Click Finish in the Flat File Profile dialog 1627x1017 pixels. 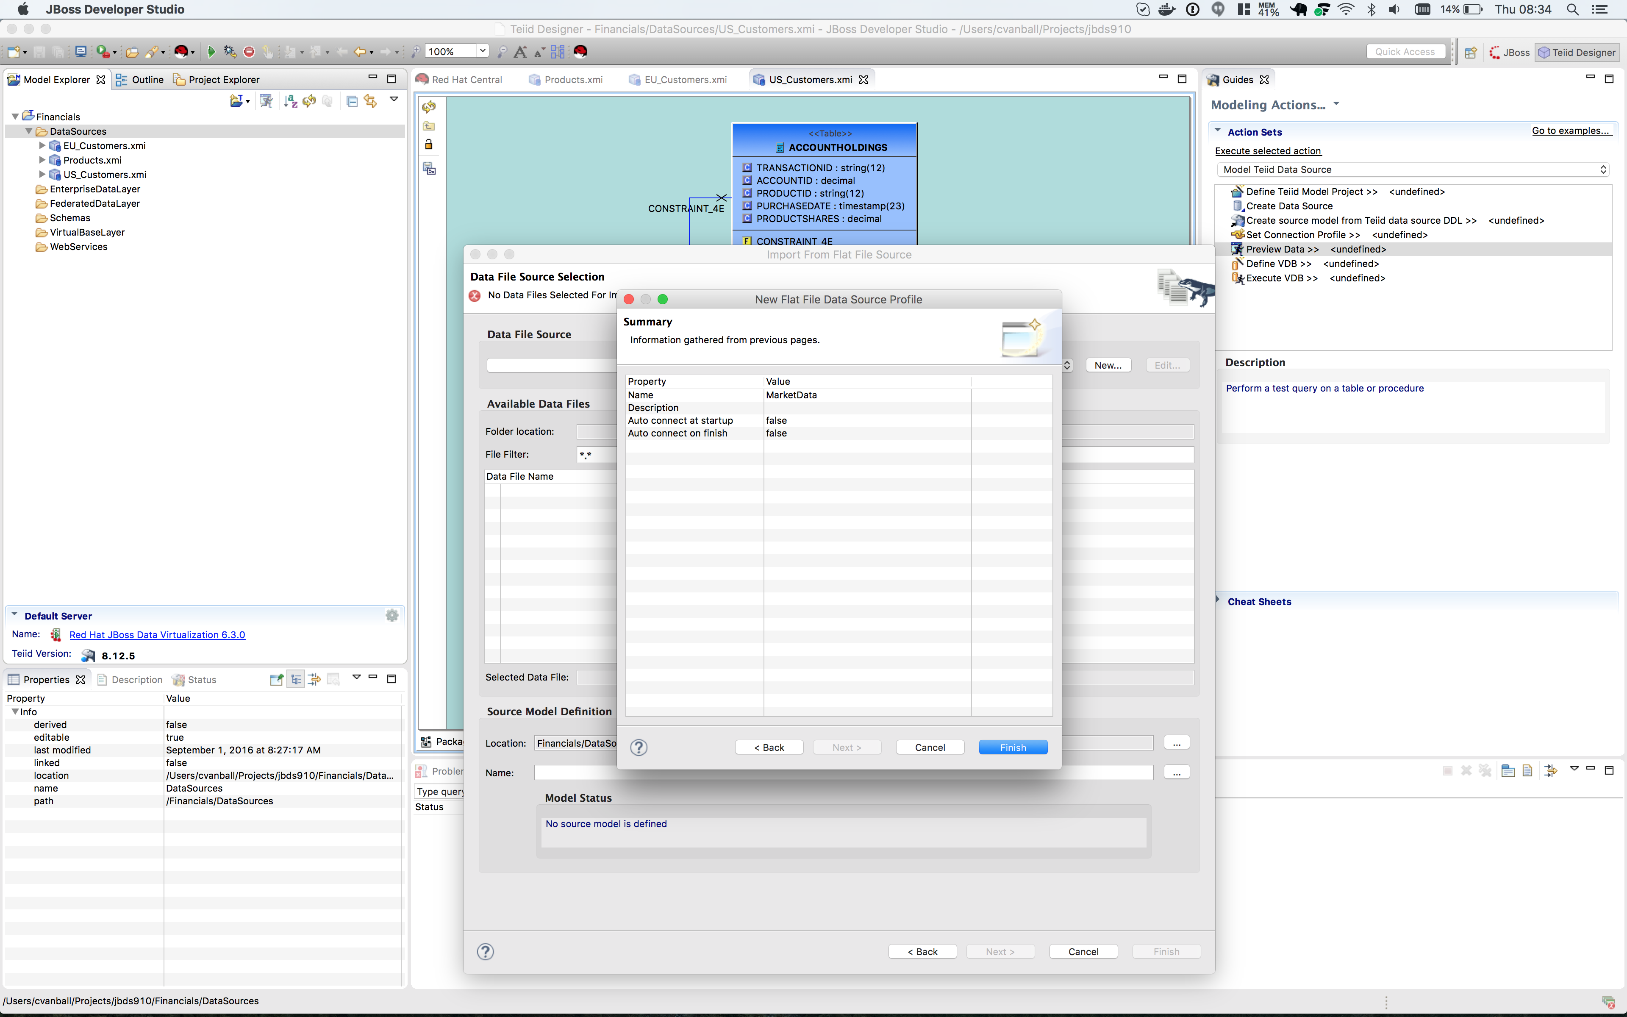click(1013, 747)
